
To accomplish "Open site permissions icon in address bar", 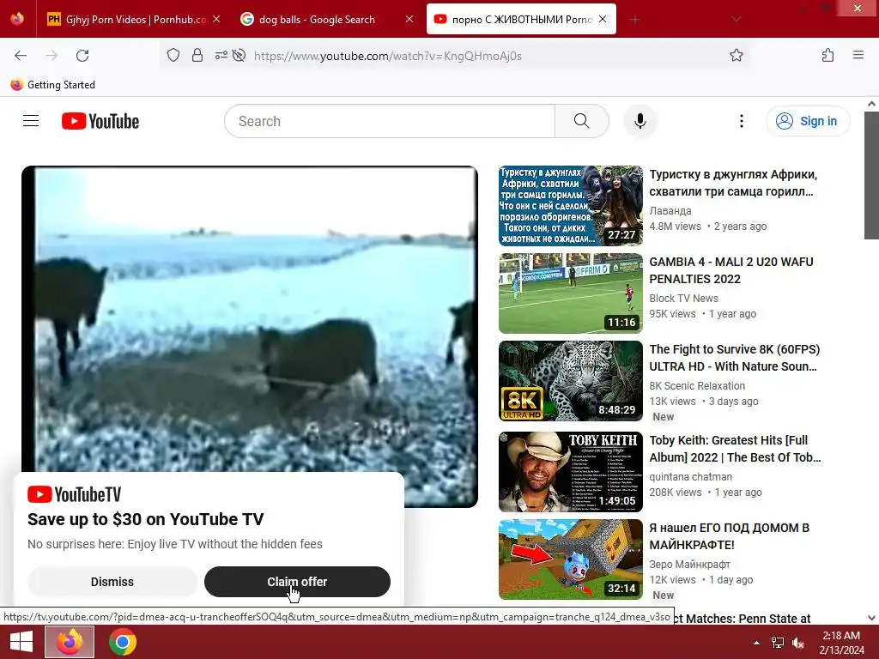I will pos(221,56).
